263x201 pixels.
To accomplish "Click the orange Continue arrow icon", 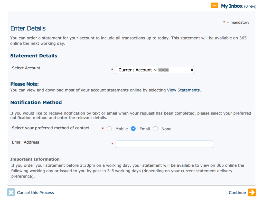I will pyautogui.click(x=252, y=192).
